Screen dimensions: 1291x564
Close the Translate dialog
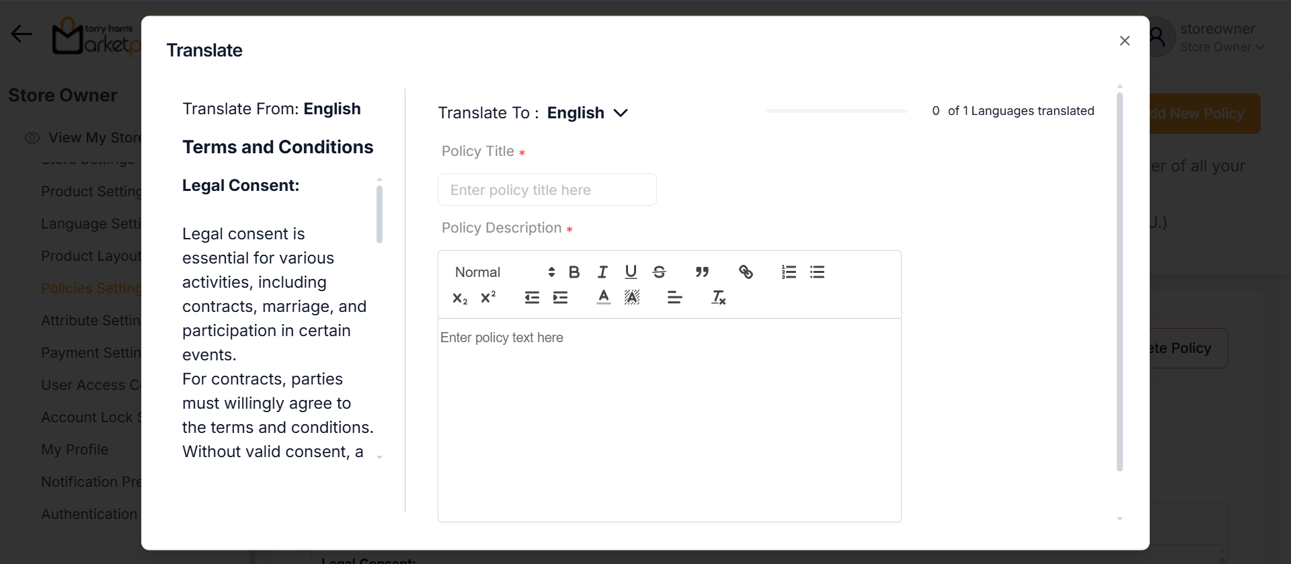(1124, 41)
